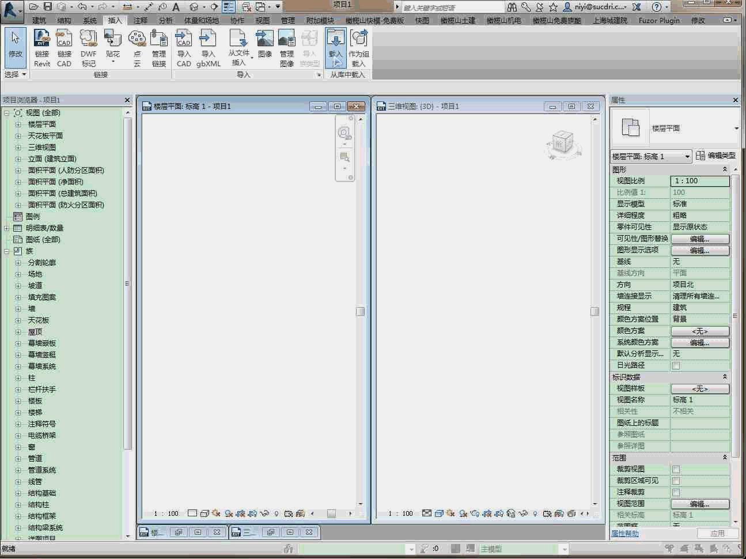Toggle the 裁剪视图 checkbox
The width and height of the screenshot is (746, 559).
coord(676,469)
